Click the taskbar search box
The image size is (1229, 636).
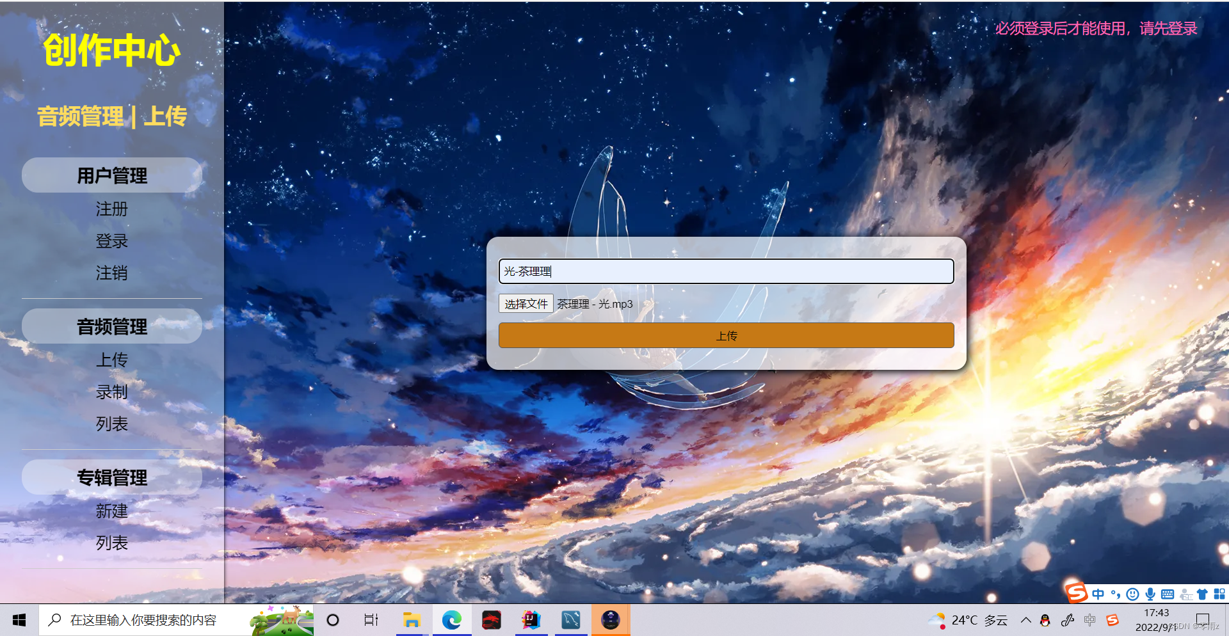pyautogui.click(x=177, y=620)
